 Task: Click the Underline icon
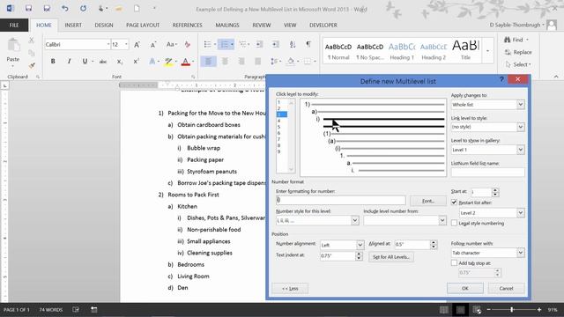[x=85, y=62]
